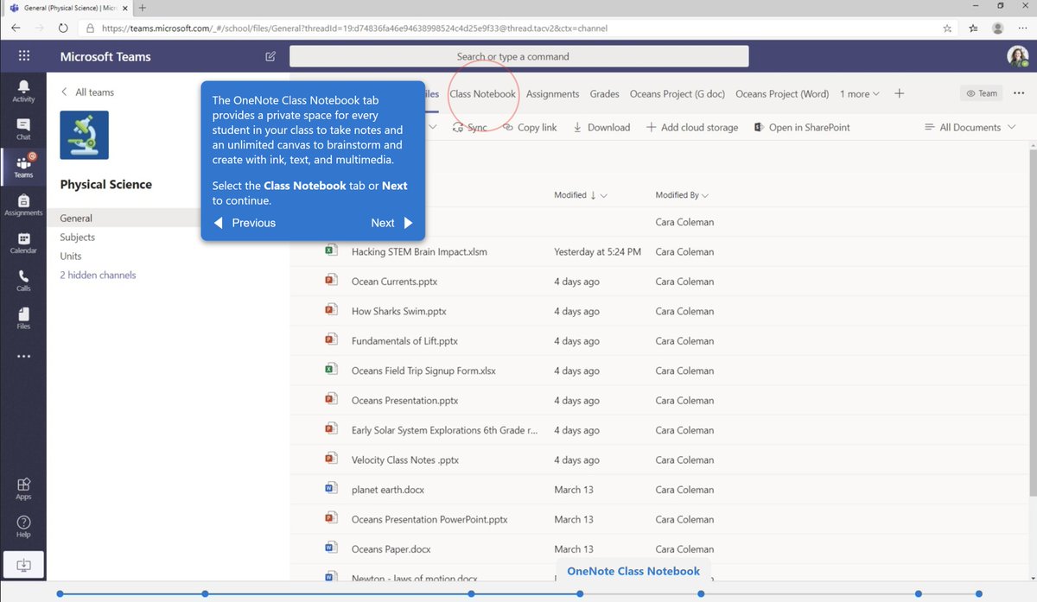Viewport: 1037px width, 602px height.
Task: Click the search or command box
Action: point(518,56)
